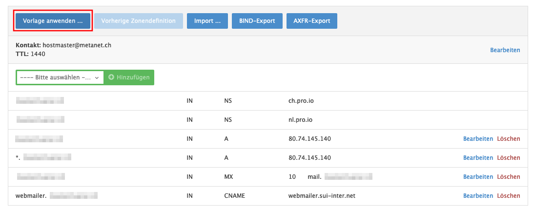
Task: Click the plus icon in Hinzufügen
Action: pyautogui.click(x=111, y=77)
